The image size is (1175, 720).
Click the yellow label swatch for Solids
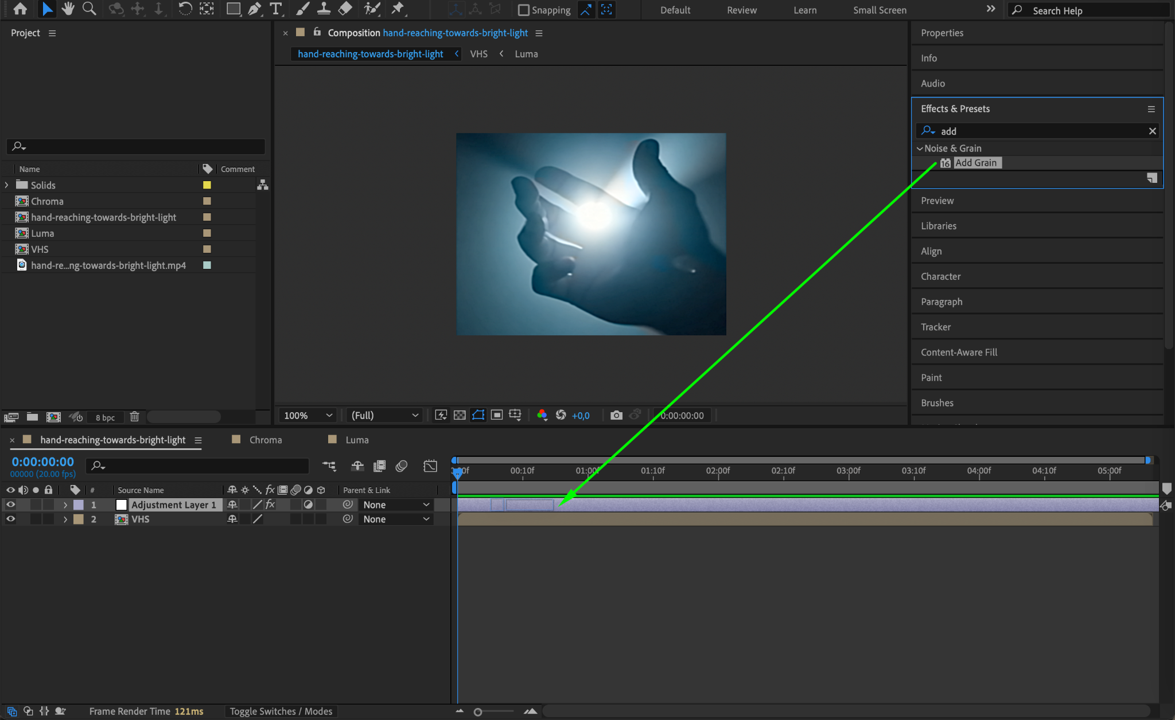tap(207, 185)
